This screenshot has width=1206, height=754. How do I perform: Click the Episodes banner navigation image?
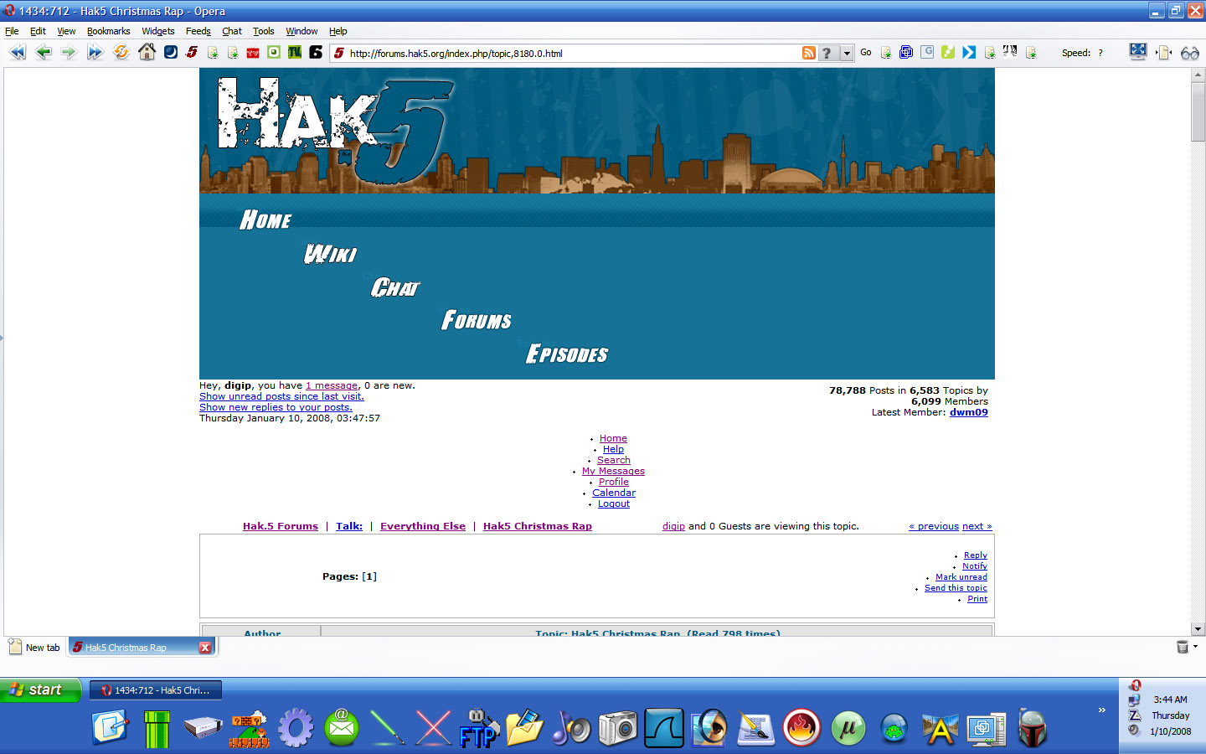point(567,354)
